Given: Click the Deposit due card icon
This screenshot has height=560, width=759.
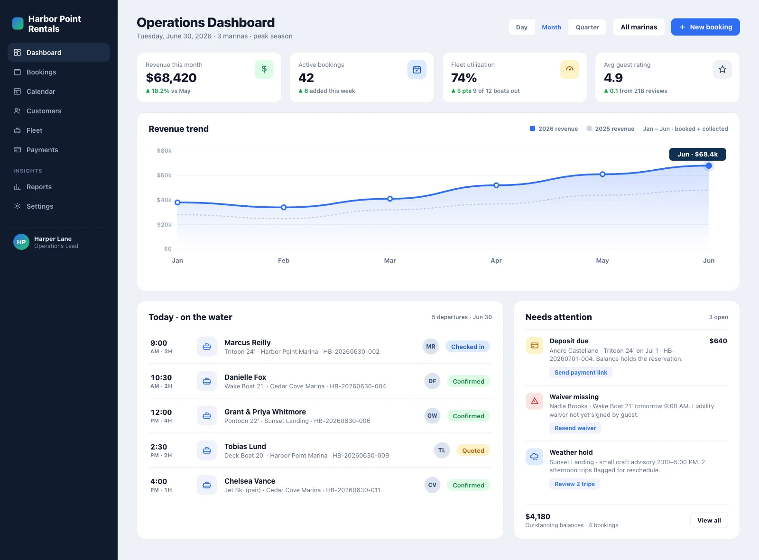Looking at the screenshot, I should pos(535,346).
